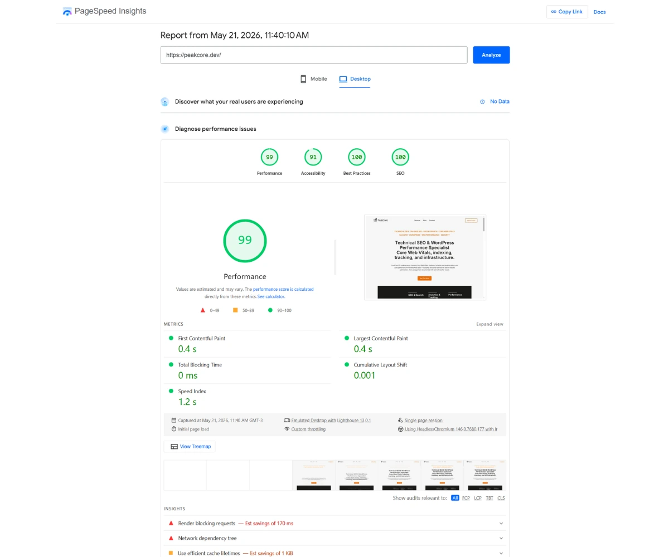Viewport: 669px width, 557px height.
Task: Expand Network dependency tree chevron
Action: click(x=501, y=539)
